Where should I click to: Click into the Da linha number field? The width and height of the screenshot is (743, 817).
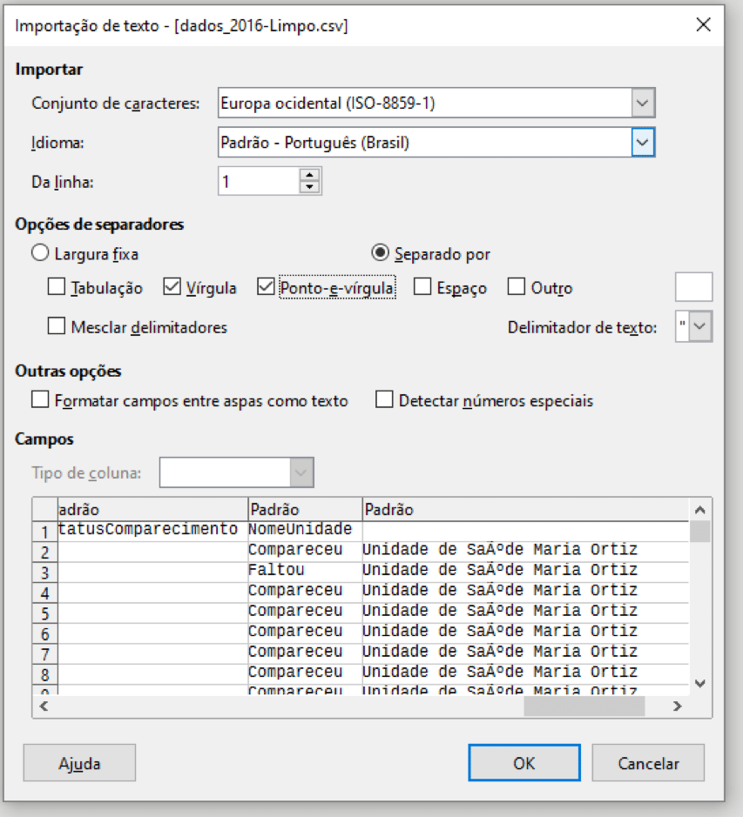[x=260, y=181]
